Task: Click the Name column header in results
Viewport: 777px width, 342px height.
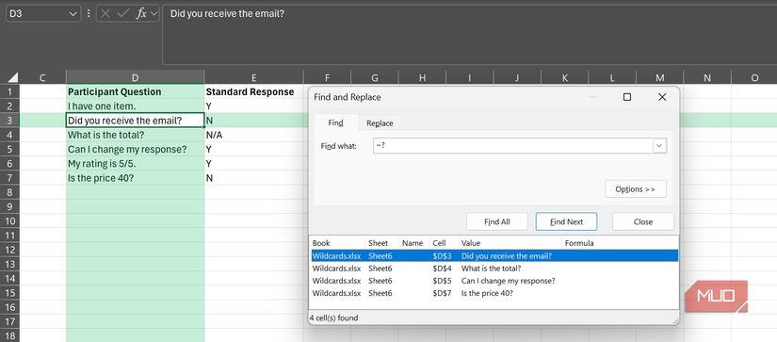Action: pyautogui.click(x=414, y=243)
